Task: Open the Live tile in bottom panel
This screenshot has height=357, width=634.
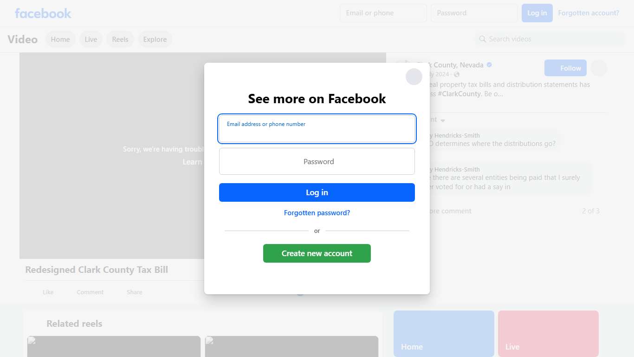Action: (548, 334)
